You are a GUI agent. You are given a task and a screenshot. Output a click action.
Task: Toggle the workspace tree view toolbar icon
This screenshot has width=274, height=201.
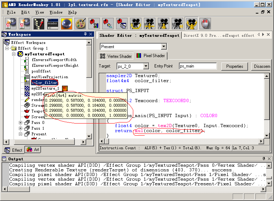(39, 24)
